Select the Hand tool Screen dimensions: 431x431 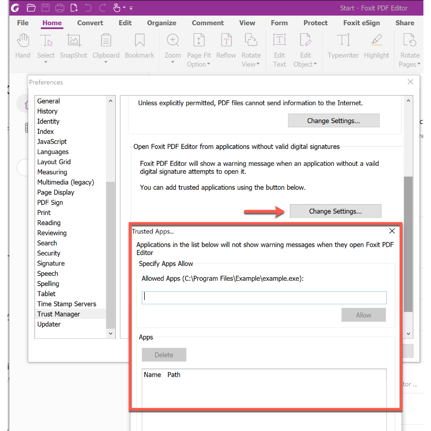[x=23, y=46]
